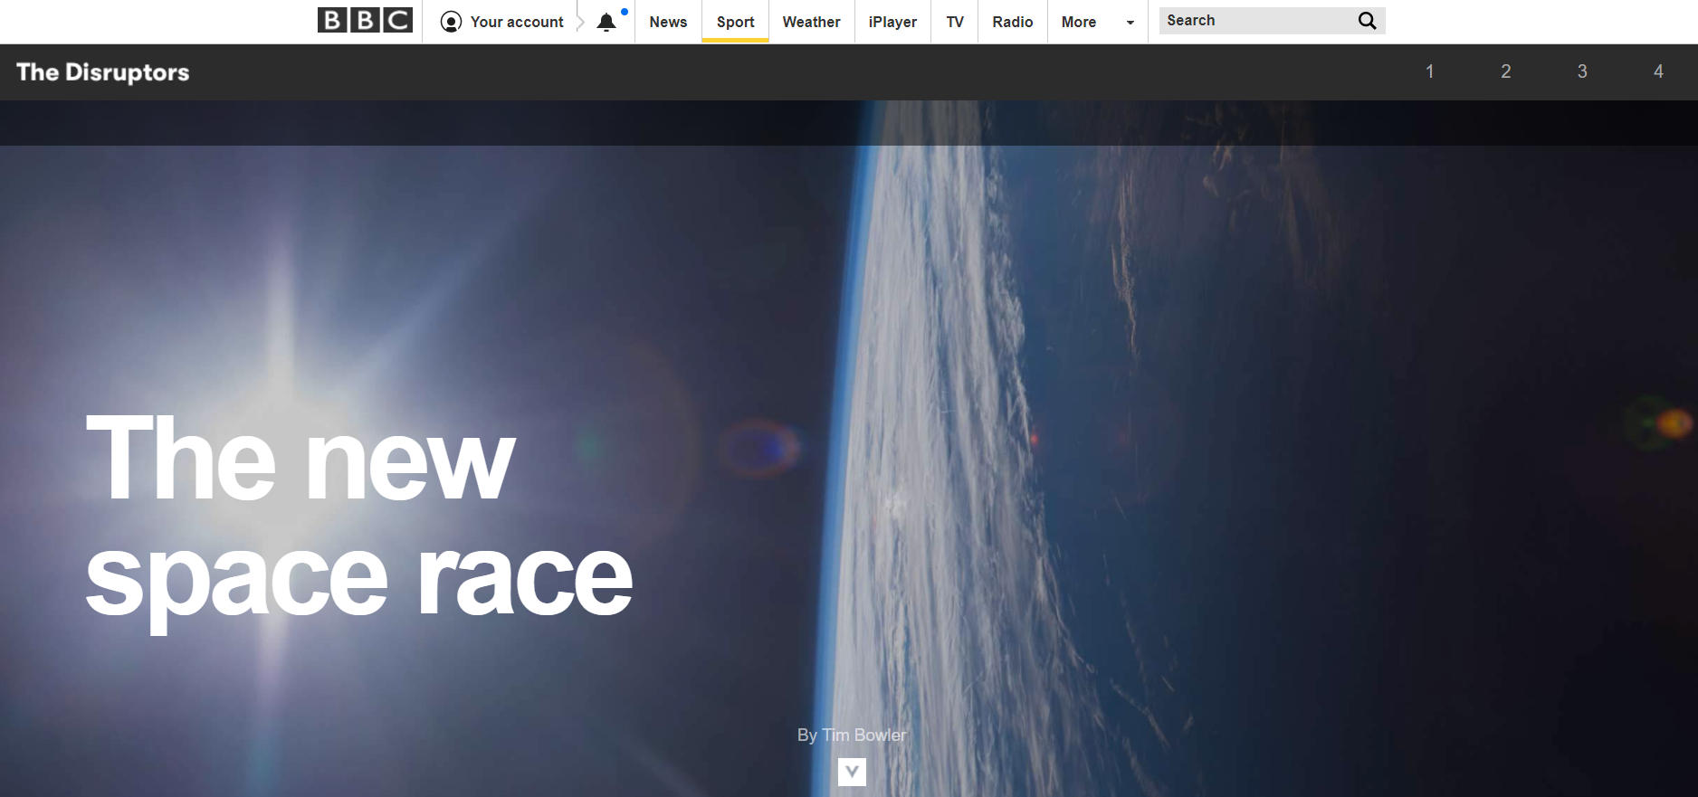Open notifications bell icon

pyautogui.click(x=606, y=22)
